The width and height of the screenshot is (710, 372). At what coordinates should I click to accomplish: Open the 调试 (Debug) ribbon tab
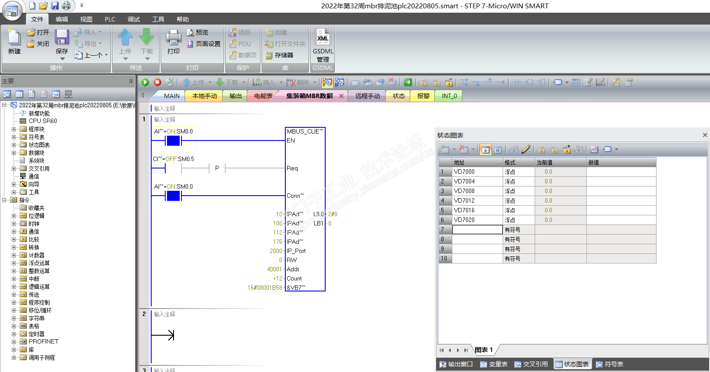click(x=134, y=19)
